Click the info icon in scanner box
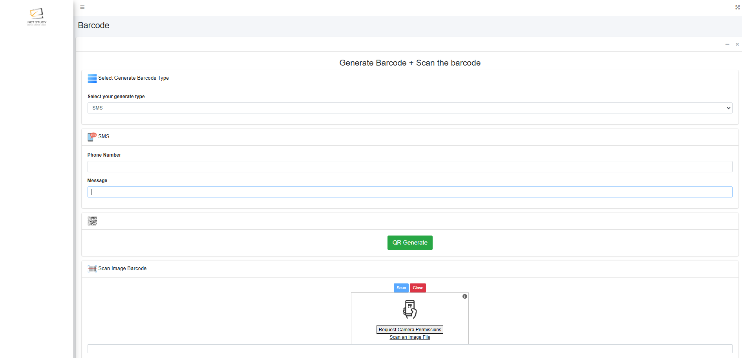742x358 pixels. tap(465, 296)
